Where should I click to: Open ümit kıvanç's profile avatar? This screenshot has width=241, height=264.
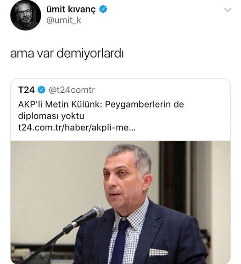pos(26,15)
